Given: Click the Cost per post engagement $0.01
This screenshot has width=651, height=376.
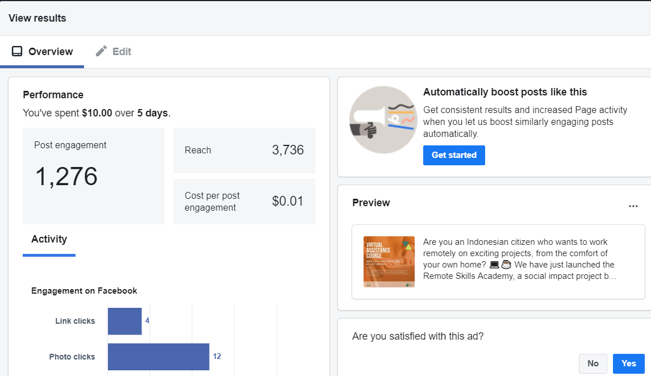Looking at the screenshot, I should point(287,201).
